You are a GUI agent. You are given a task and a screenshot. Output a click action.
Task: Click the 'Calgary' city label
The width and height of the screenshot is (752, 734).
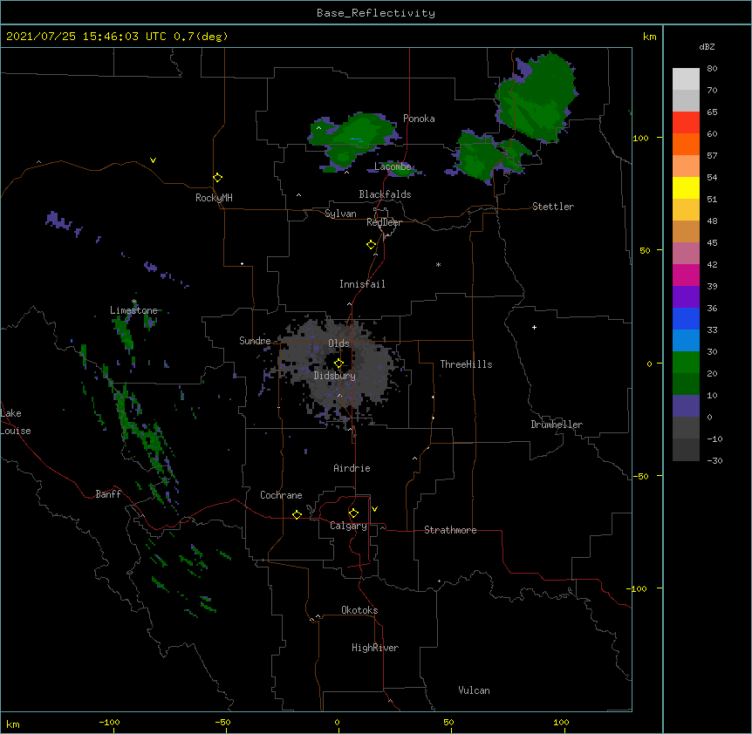click(x=348, y=526)
